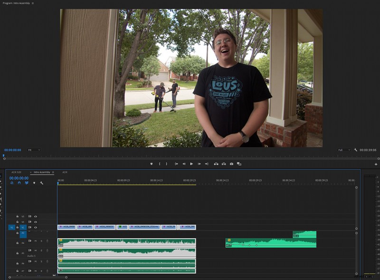Viewport: 380px width, 280px height.
Task: Click the Export Frame camera icon
Action: 231,164
